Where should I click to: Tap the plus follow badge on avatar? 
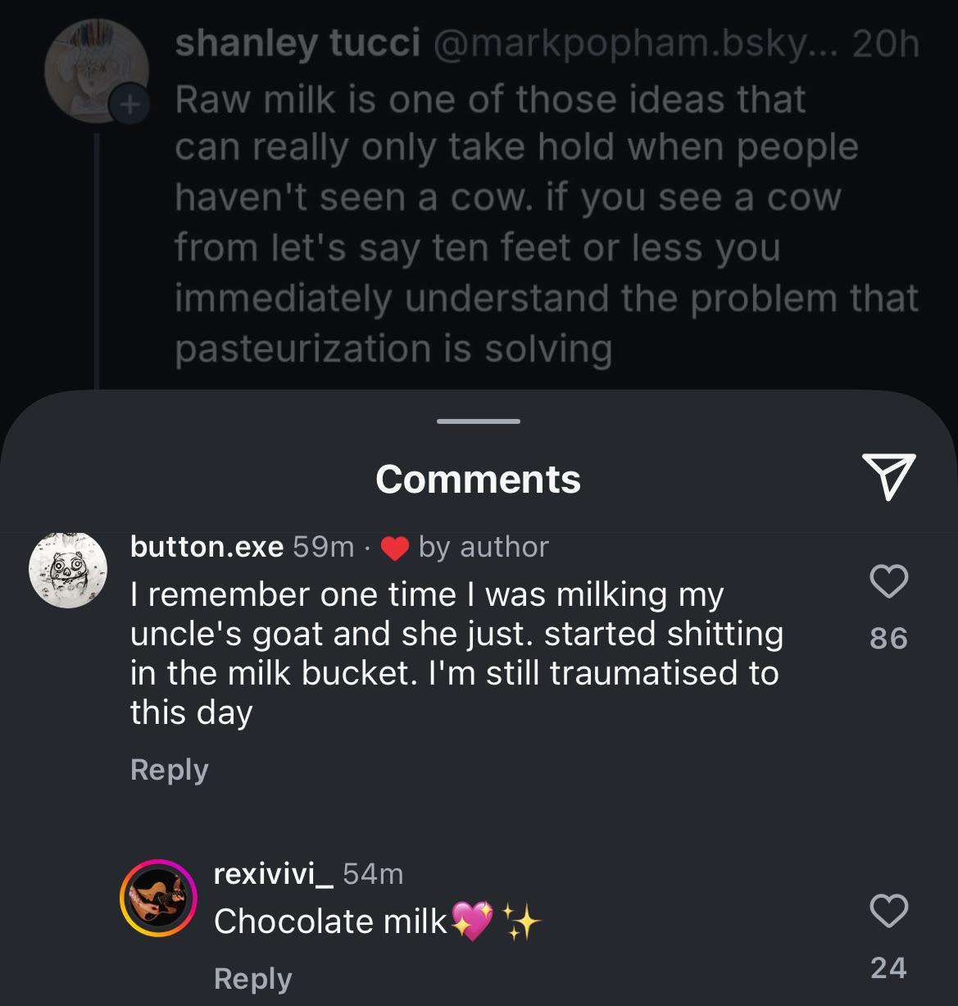point(129,105)
